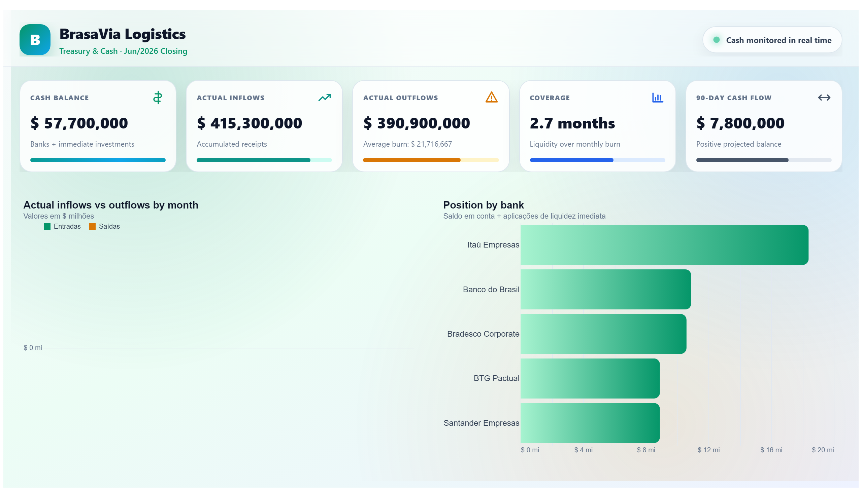Click the green real-time status dot
The image size is (862, 491).
(x=716, y=40)
